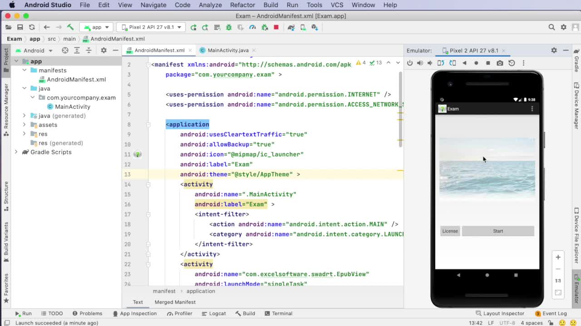Open the Event Log
581x326 pixels.
tap(551, 313)
